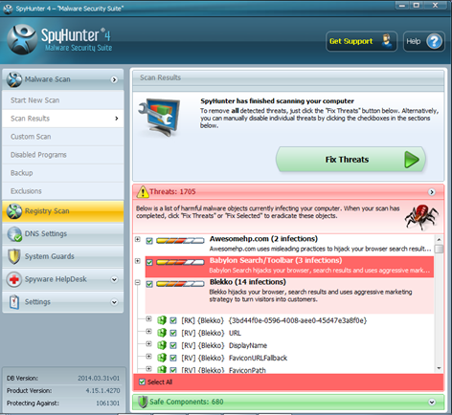Collapse the Blekko infections group
Image resolution: width=452 pixels, height=415 pixels.
(x=138, y=282)
